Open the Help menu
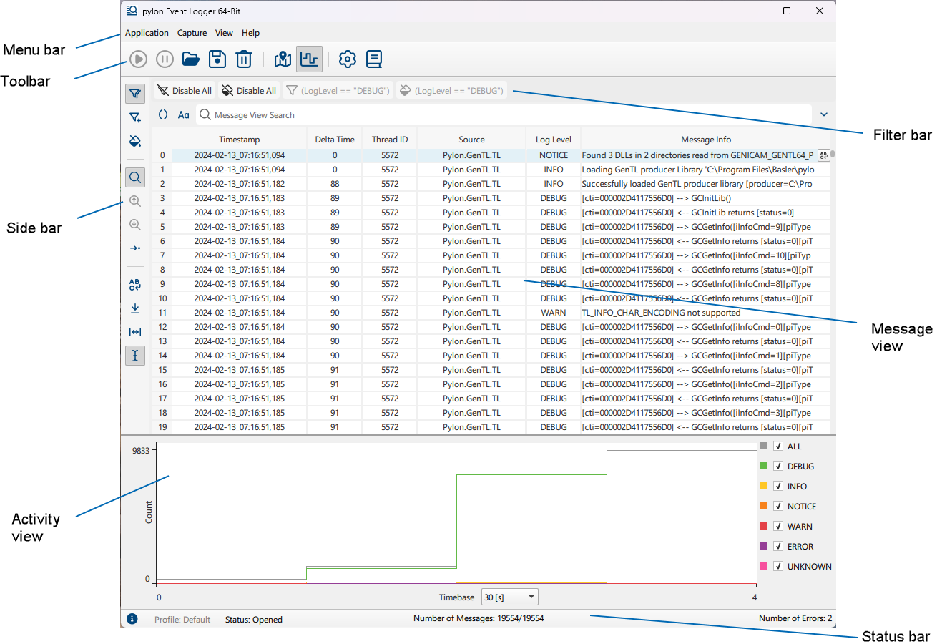The image size is (937, 644). coord(250,33)
